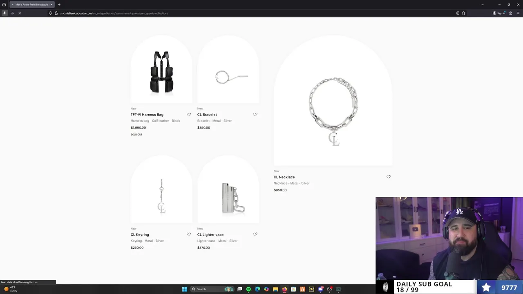Click 'Lighter case - Metal - Silver' description

tap(217, 241)
